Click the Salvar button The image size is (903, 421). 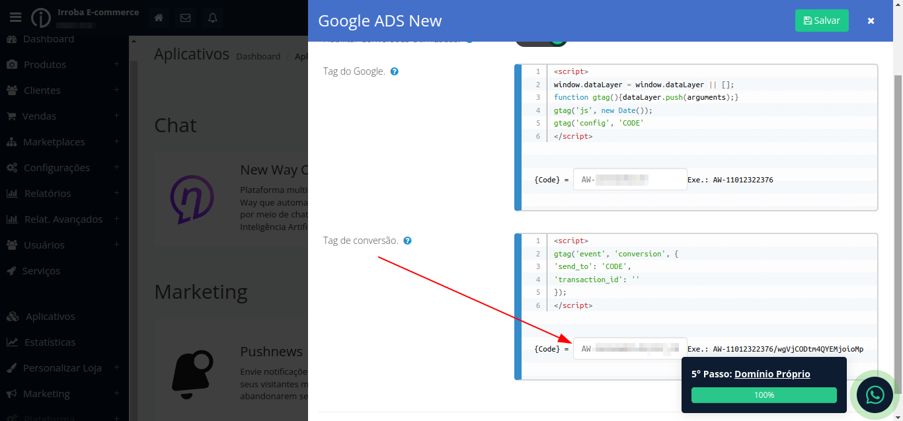pos(822,20)
